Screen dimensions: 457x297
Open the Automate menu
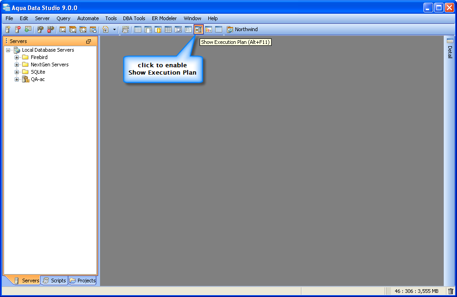click(88, 18)
